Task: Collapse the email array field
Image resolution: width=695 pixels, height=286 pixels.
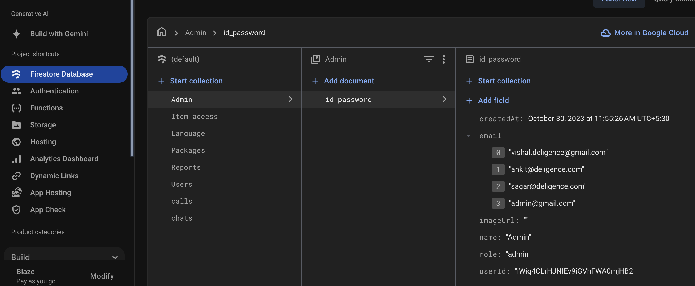Action: (468, 136)
